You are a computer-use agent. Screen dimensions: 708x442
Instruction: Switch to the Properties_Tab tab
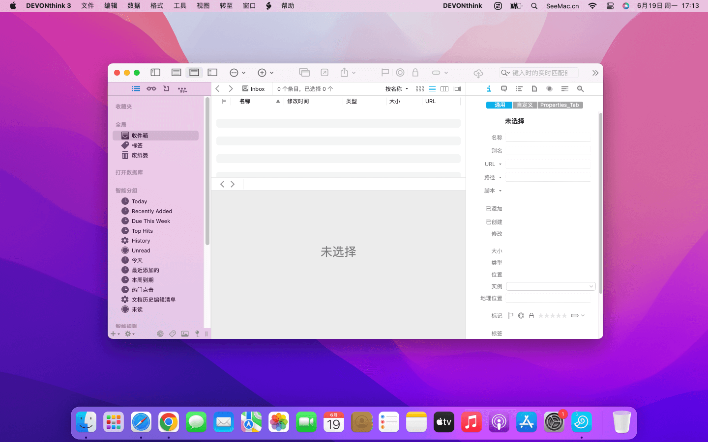[560, 105]
